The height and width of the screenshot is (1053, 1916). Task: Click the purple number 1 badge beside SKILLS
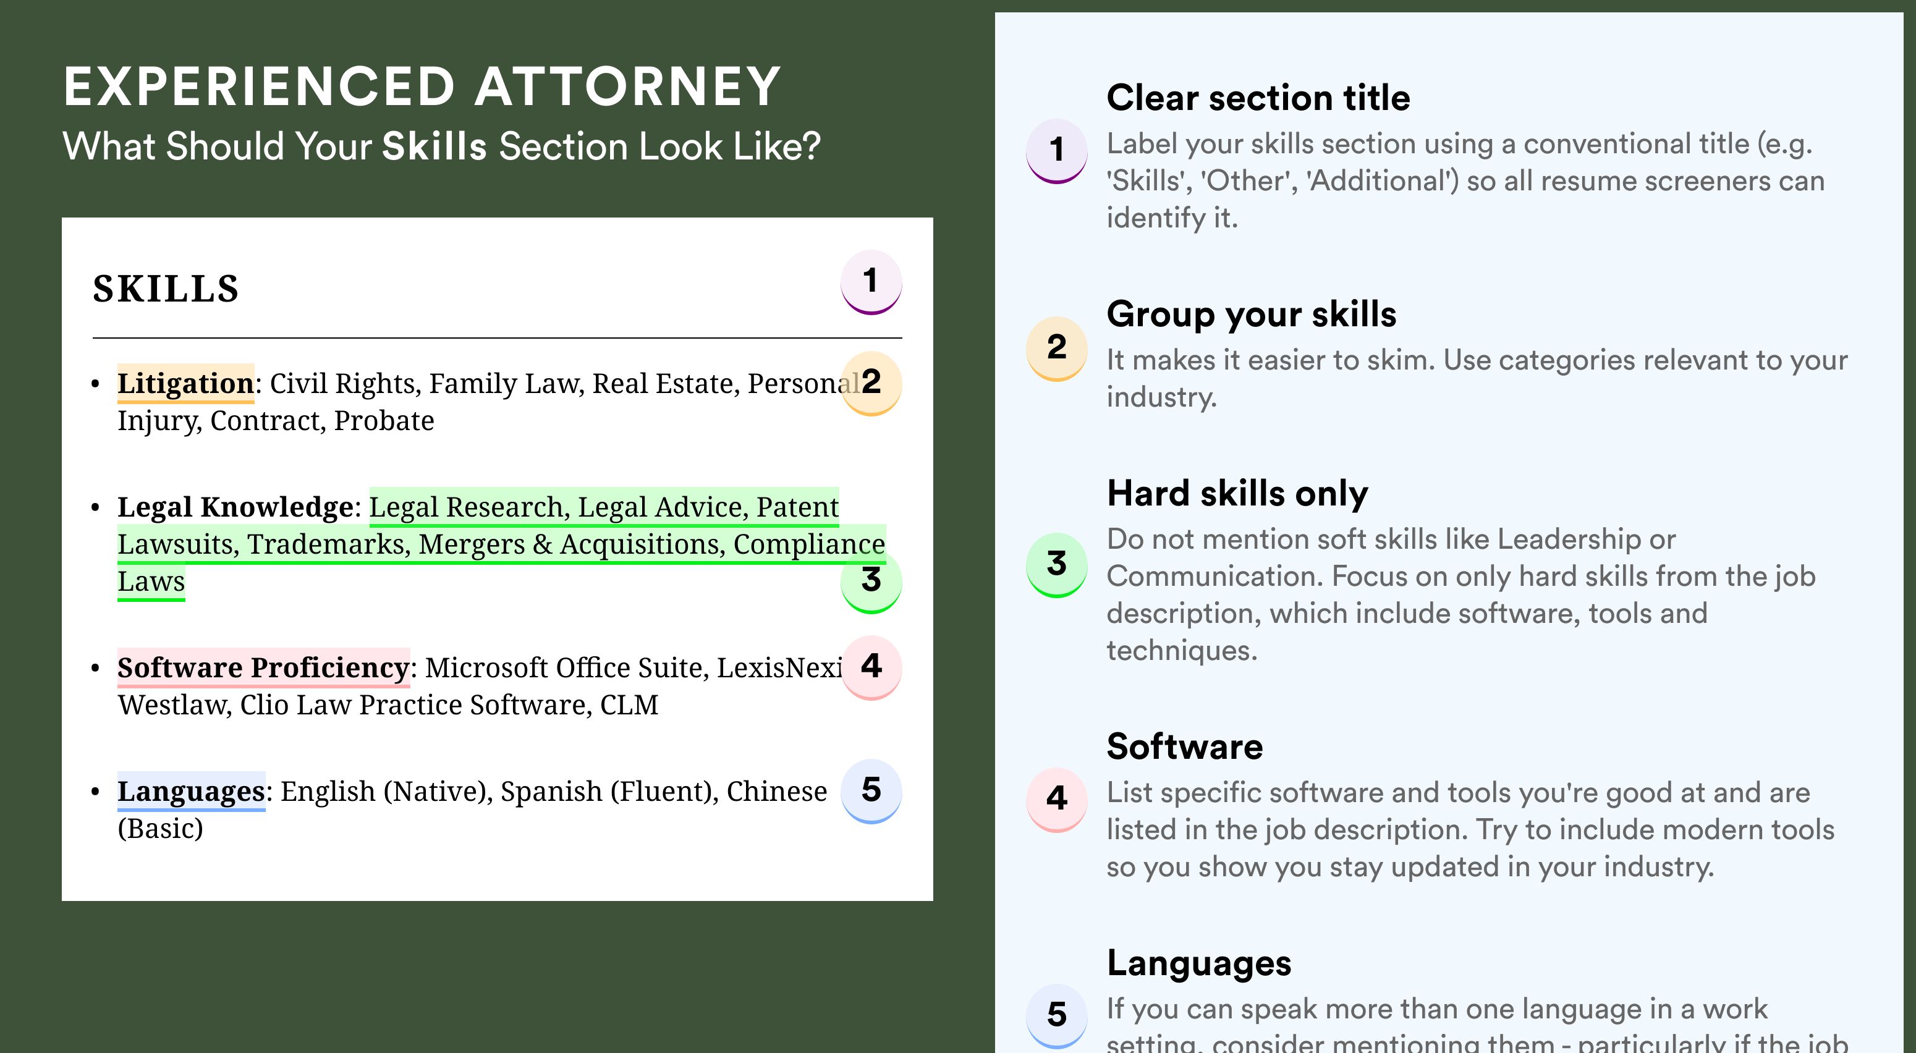click(871, 282)
